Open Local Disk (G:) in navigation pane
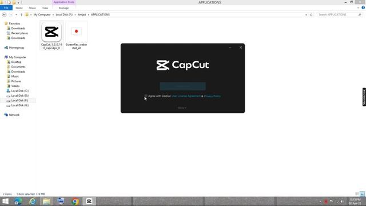 point(20,105)
